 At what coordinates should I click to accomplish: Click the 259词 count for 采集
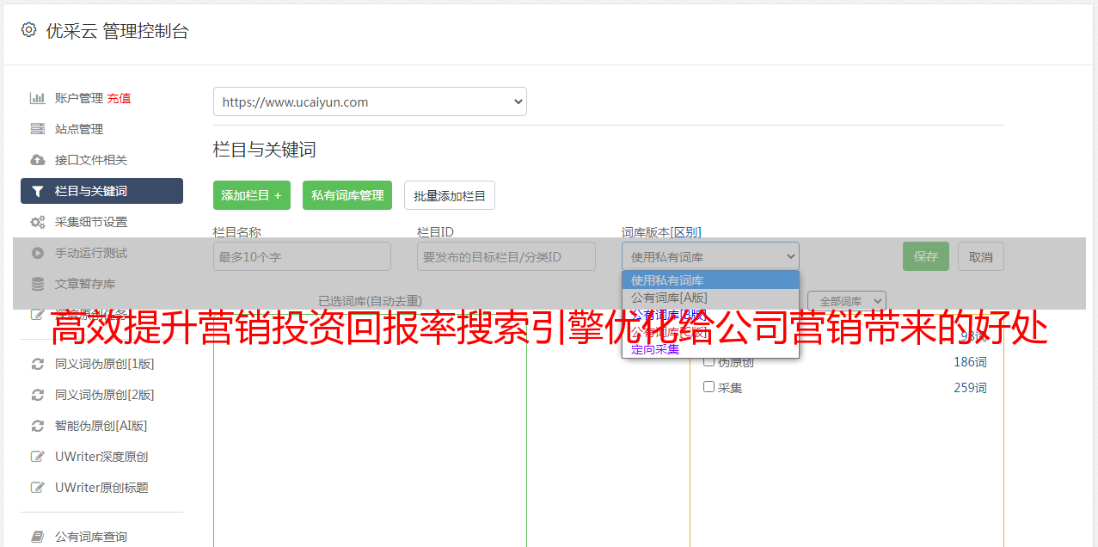[x=970, y=388]
